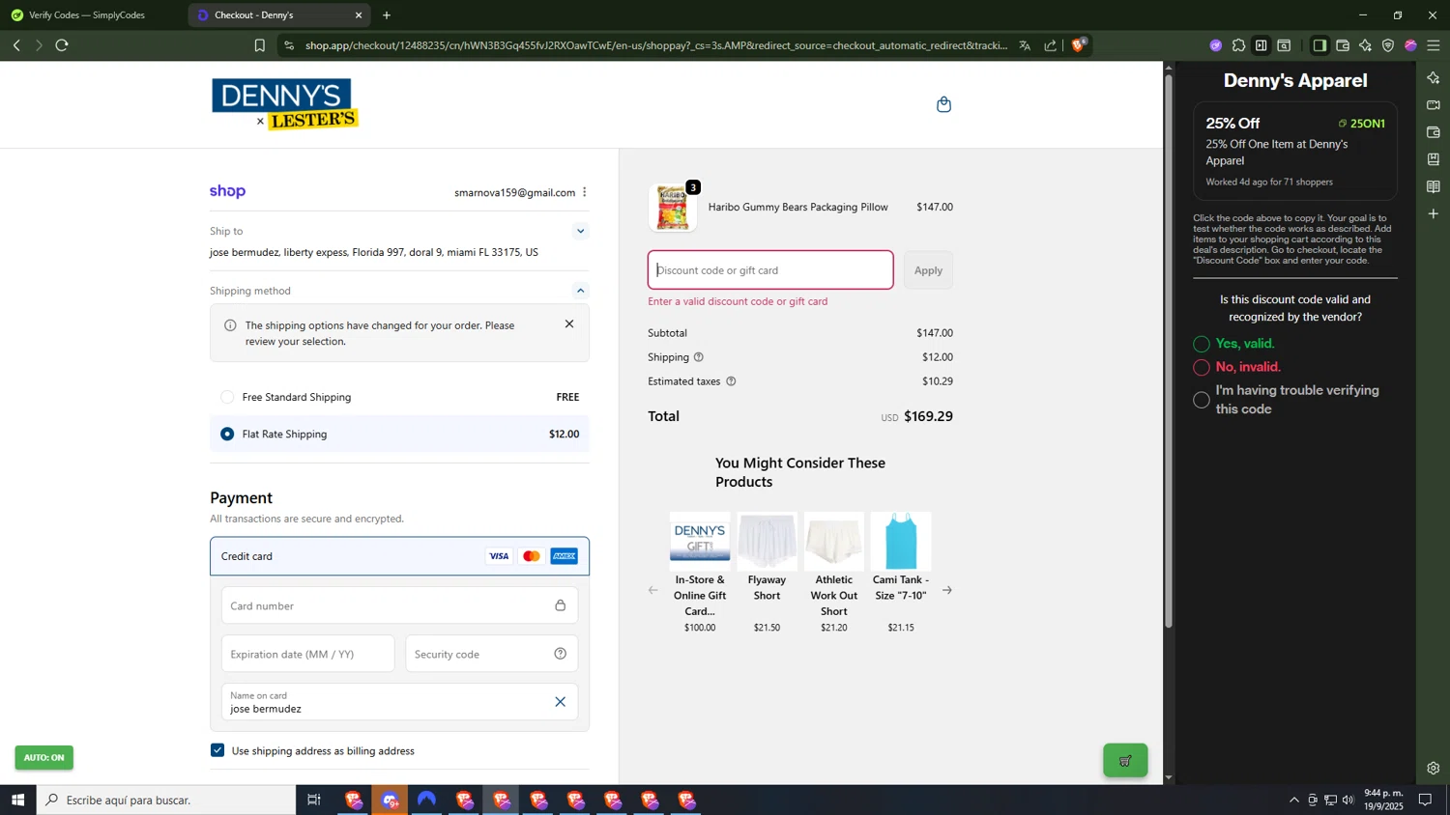
Task: Clear the name on card field
Action: (560, 702)
